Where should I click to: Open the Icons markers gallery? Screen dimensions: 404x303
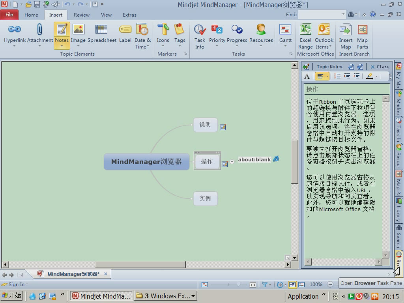click(x=163, y=34)
